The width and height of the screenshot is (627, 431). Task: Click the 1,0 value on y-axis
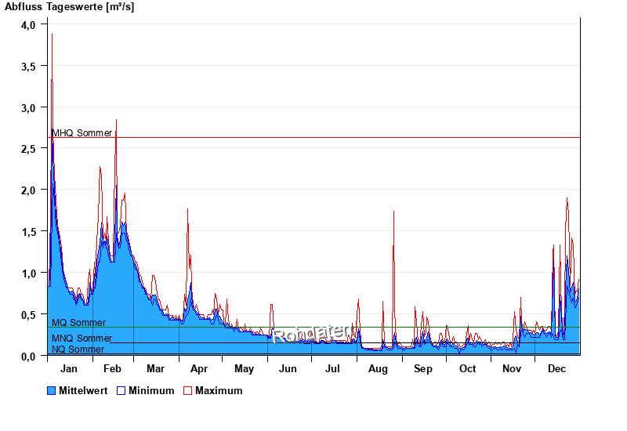28,273
